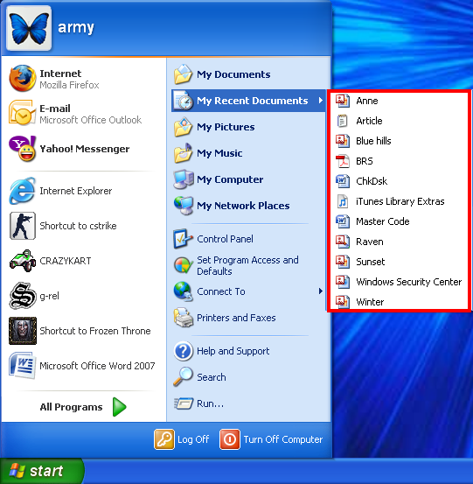Screen dimensions: 473x484
Task: Select My Recent Documents menu entry
Action: pos(248,101)
